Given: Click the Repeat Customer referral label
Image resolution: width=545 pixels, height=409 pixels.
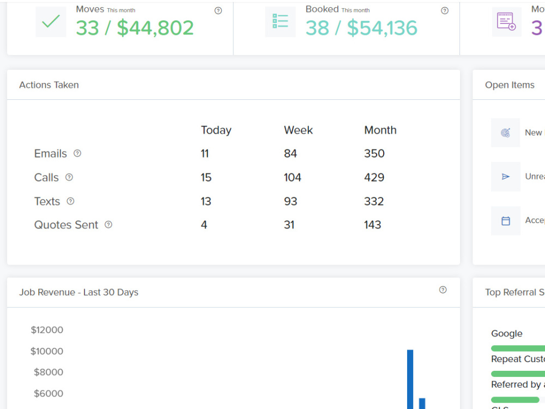Looking at the screenshot, I should (518, 359).
